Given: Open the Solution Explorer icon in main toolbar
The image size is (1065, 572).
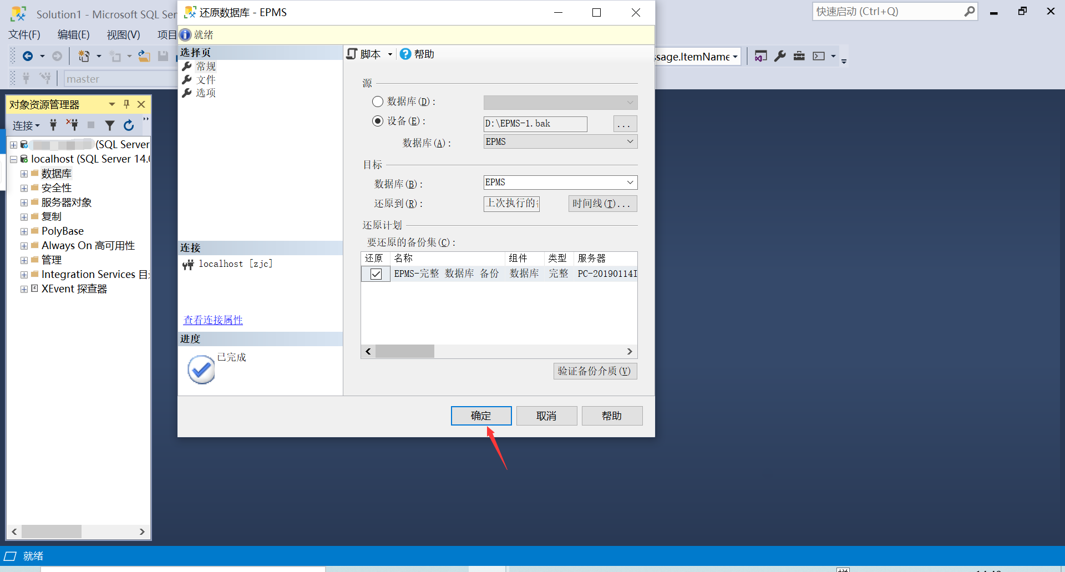Looking at the screenshot, I should click(761, 56).
